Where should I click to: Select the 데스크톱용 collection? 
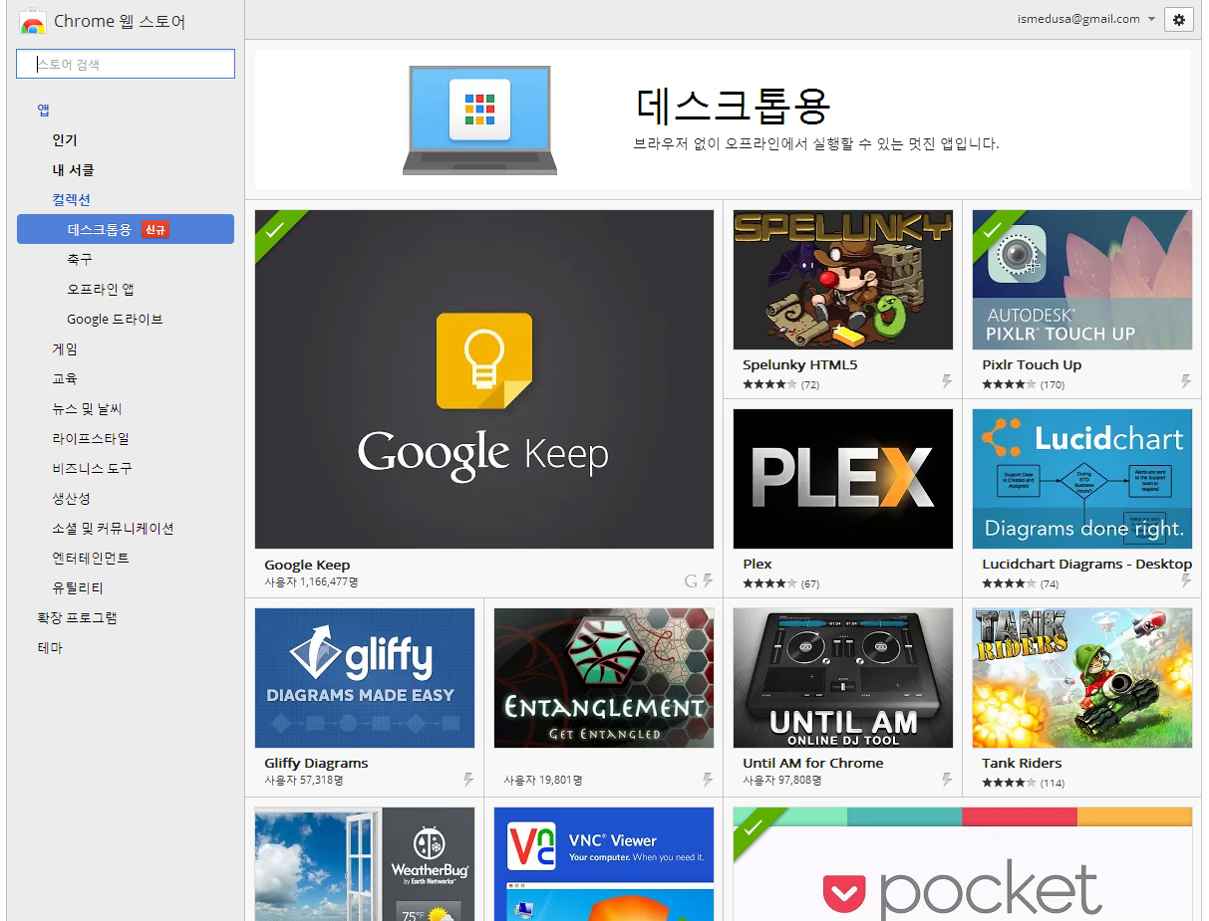tap(126, 229)
